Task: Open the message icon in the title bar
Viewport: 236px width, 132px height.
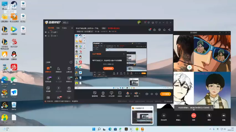Action: point(149,23)
